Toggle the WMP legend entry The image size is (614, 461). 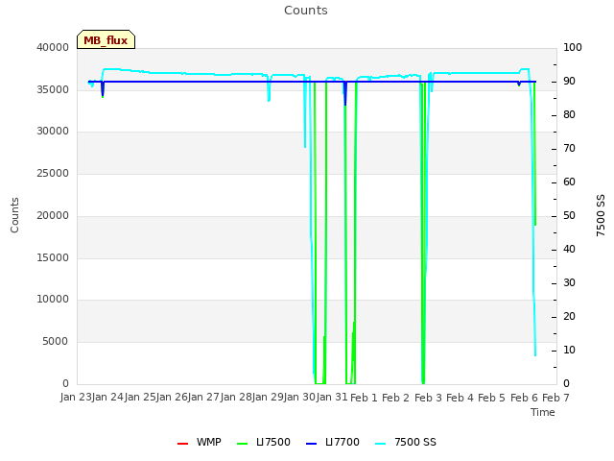pos(199,442)
